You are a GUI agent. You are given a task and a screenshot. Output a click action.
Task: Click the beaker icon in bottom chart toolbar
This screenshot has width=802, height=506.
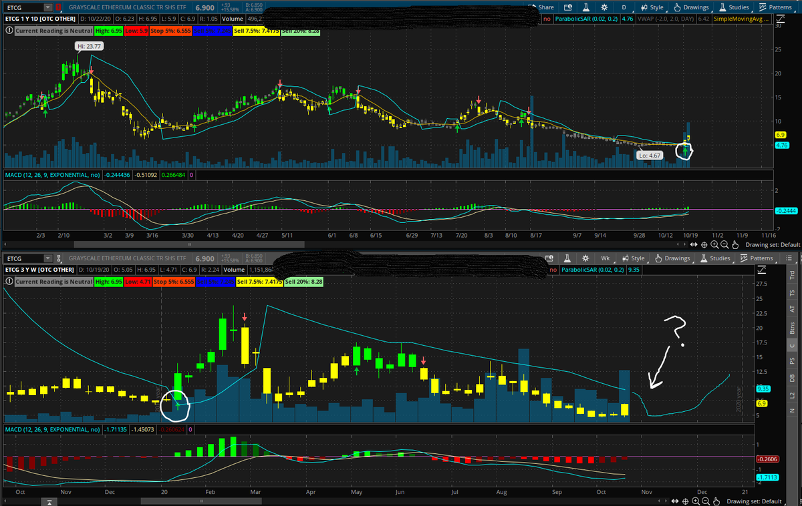click(567, 258)
